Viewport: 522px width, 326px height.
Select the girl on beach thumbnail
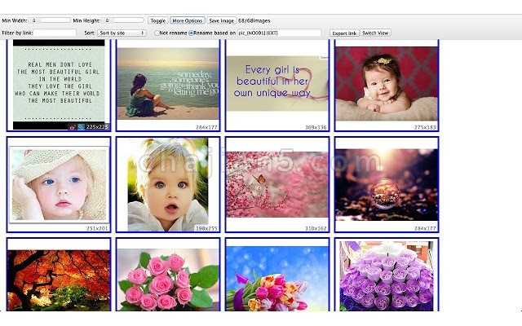tap(168, 85)
